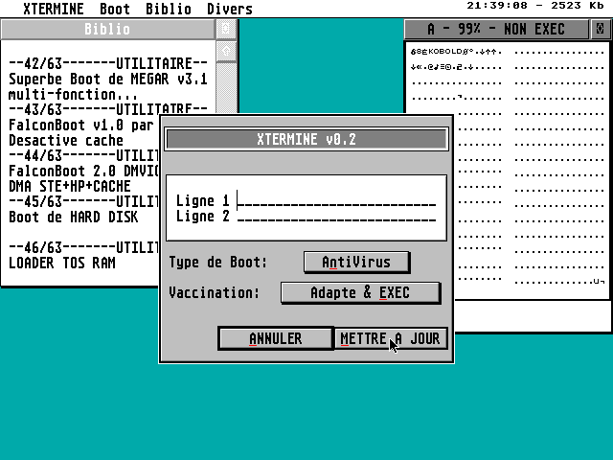The height and width of the screenshot is (460, 613).
Task: Click the Biblio window title bar
Action: [107, 30]
